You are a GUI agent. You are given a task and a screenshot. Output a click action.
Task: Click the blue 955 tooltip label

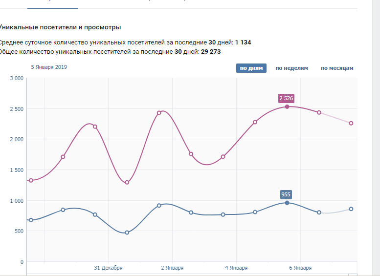tap(286, 194)
